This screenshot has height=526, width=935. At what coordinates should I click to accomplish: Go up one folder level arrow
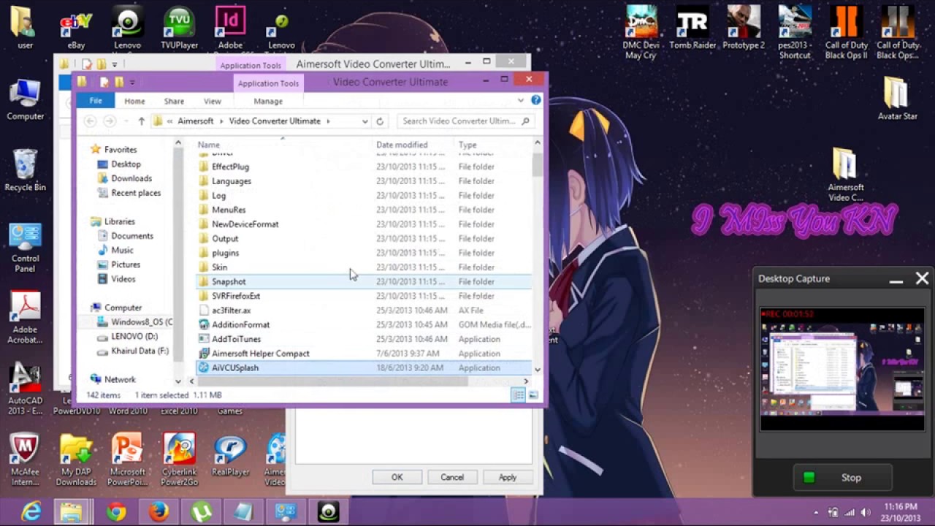141,121
